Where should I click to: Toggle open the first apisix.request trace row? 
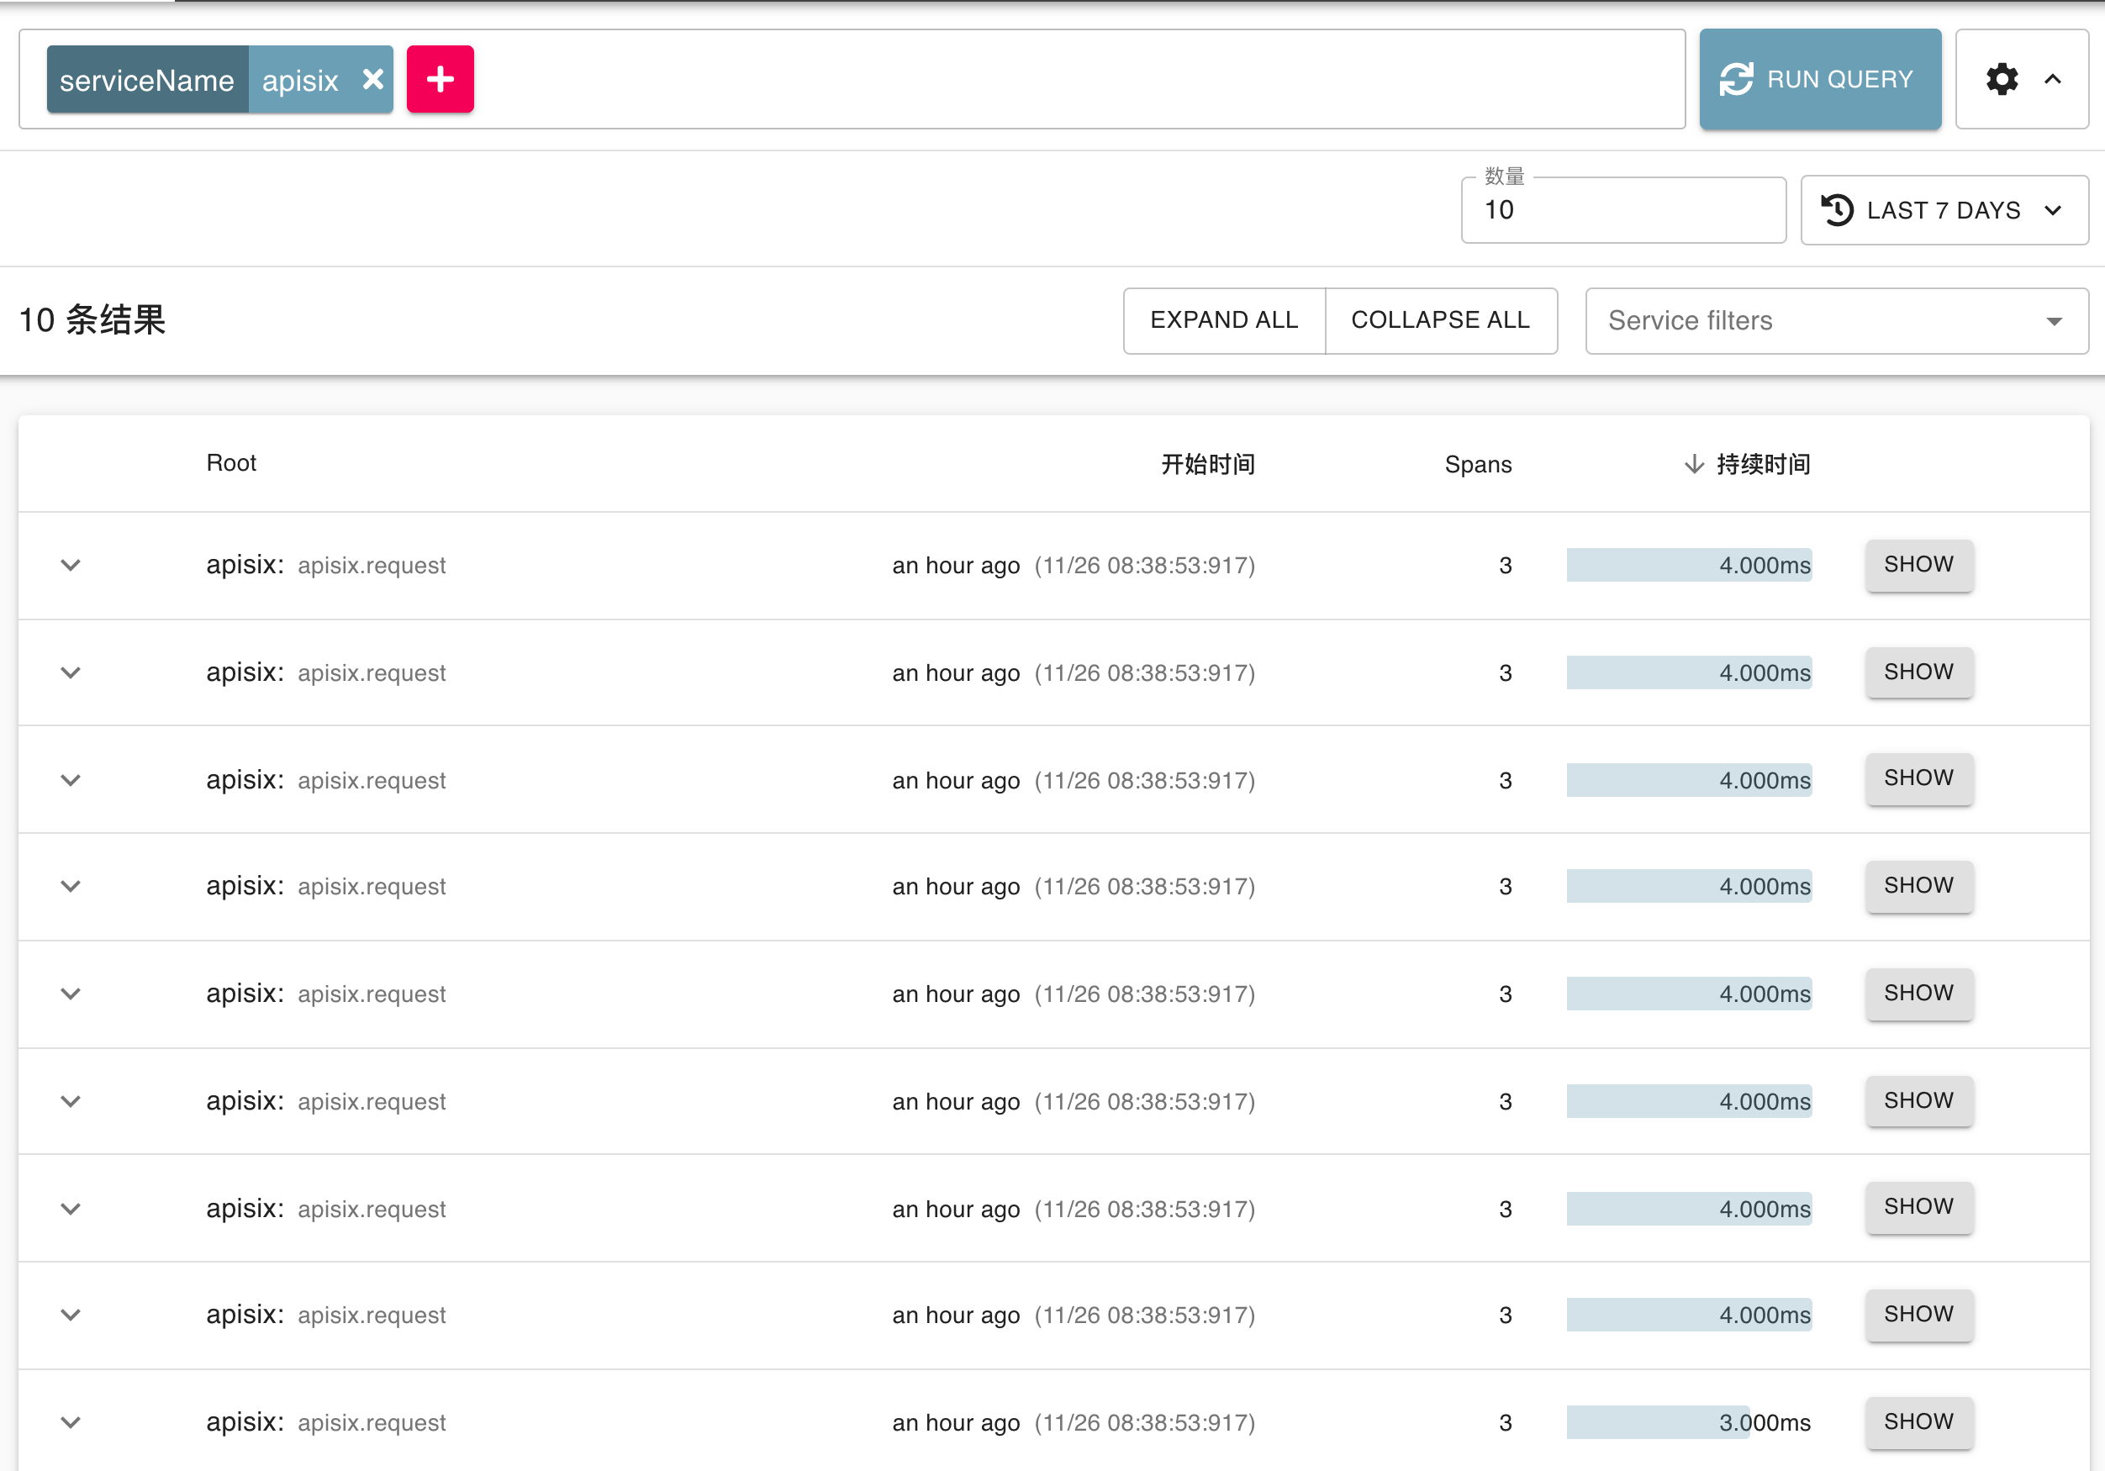point(70,565)
